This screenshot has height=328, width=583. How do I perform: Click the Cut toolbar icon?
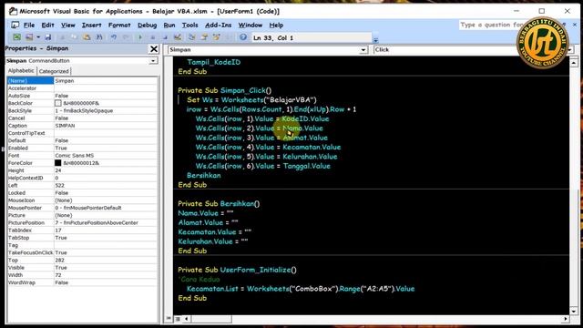62,37
